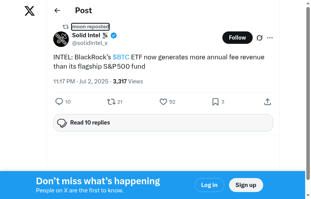Follow Solid Intel

pos(237,38)
